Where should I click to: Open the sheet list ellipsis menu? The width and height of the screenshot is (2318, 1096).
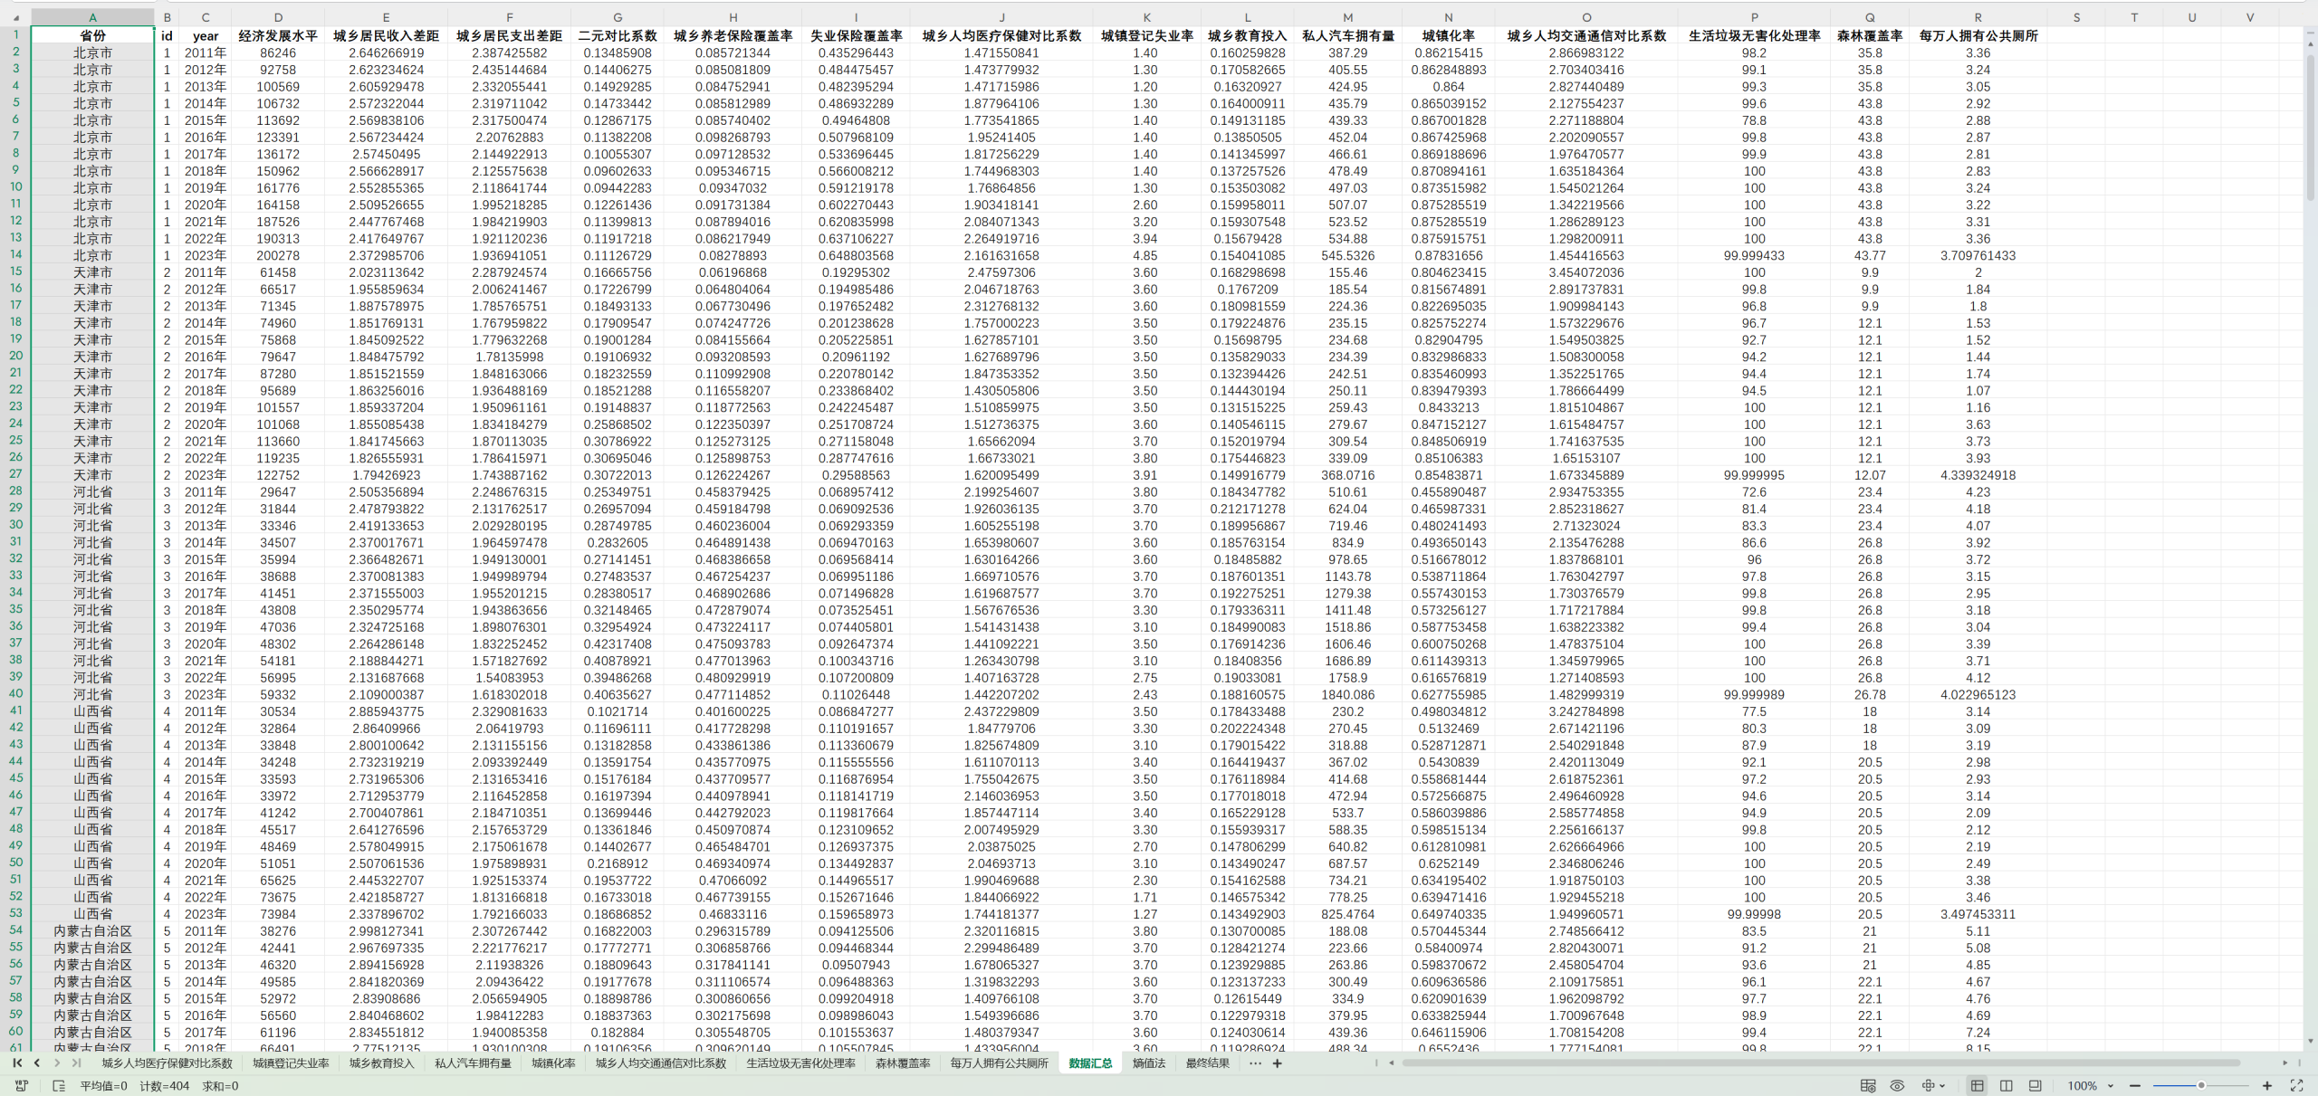[x=1255, y=1063]
